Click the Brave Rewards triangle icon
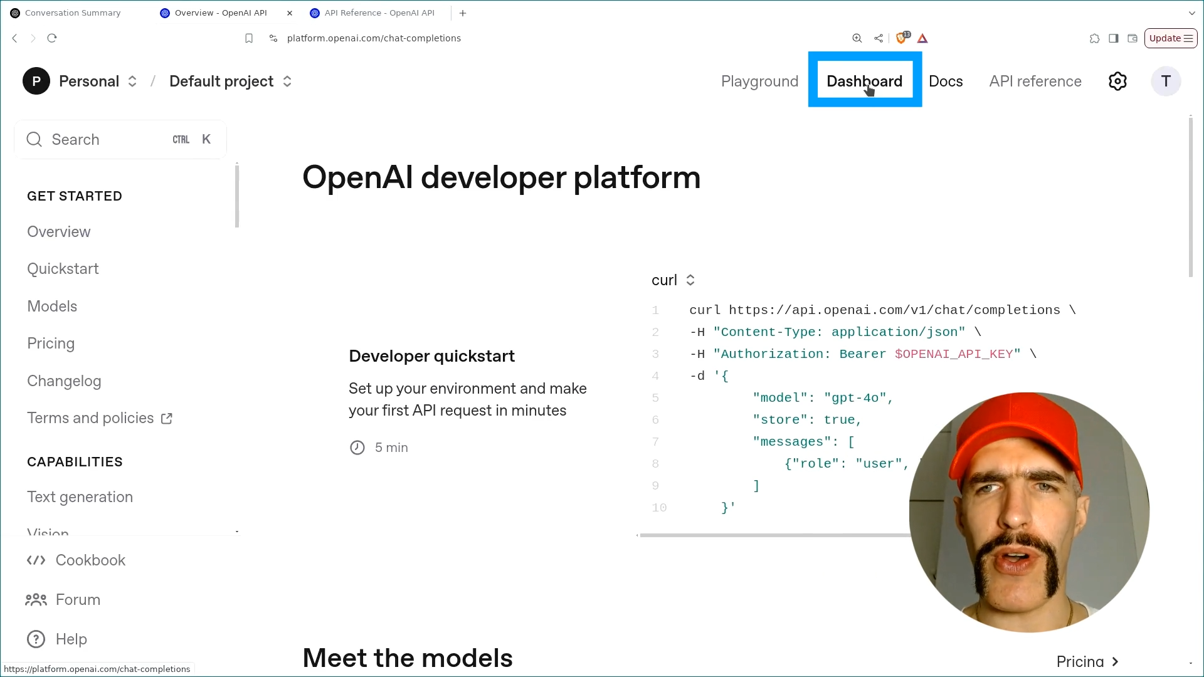The width and height of the screenshot is (1204, 677). pos(922,38)
